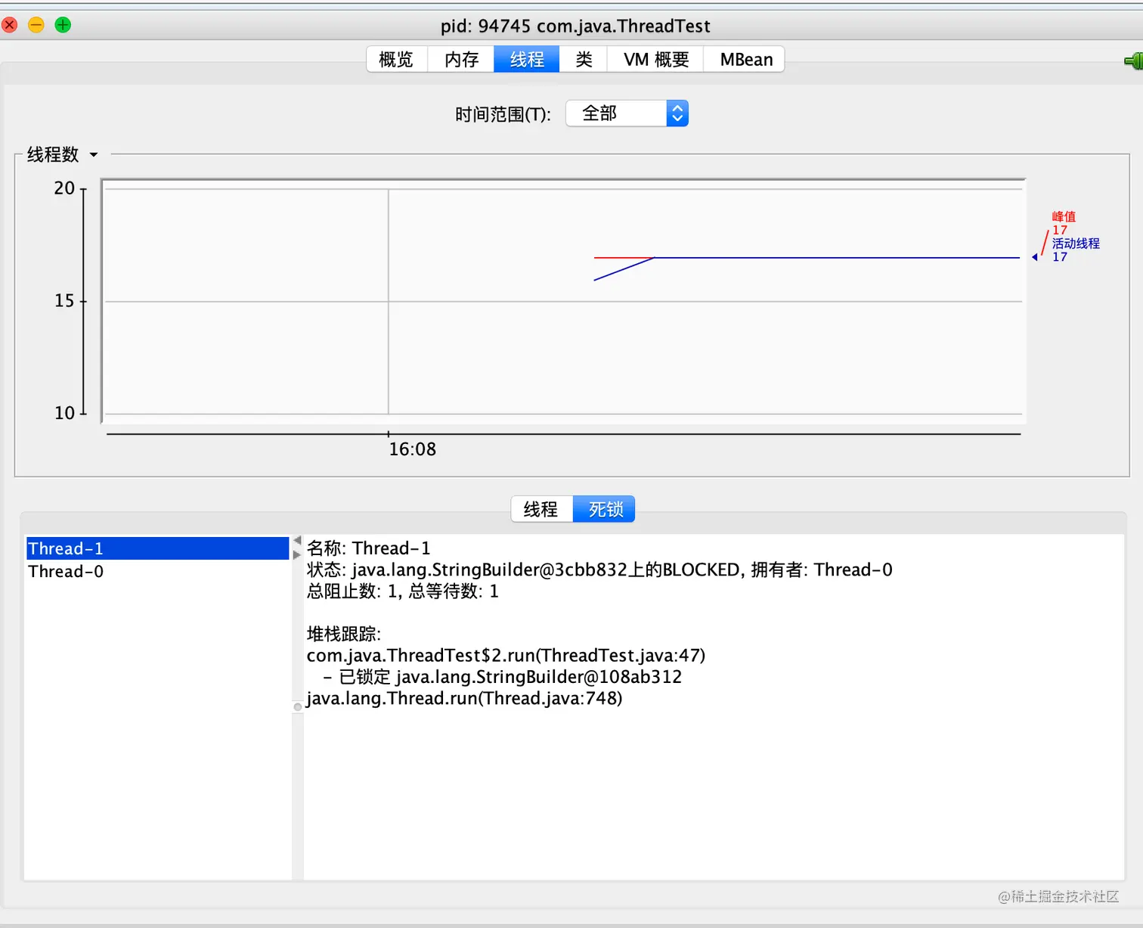
Task: Click the 峰值 peak legend label
Action: 1064,217
